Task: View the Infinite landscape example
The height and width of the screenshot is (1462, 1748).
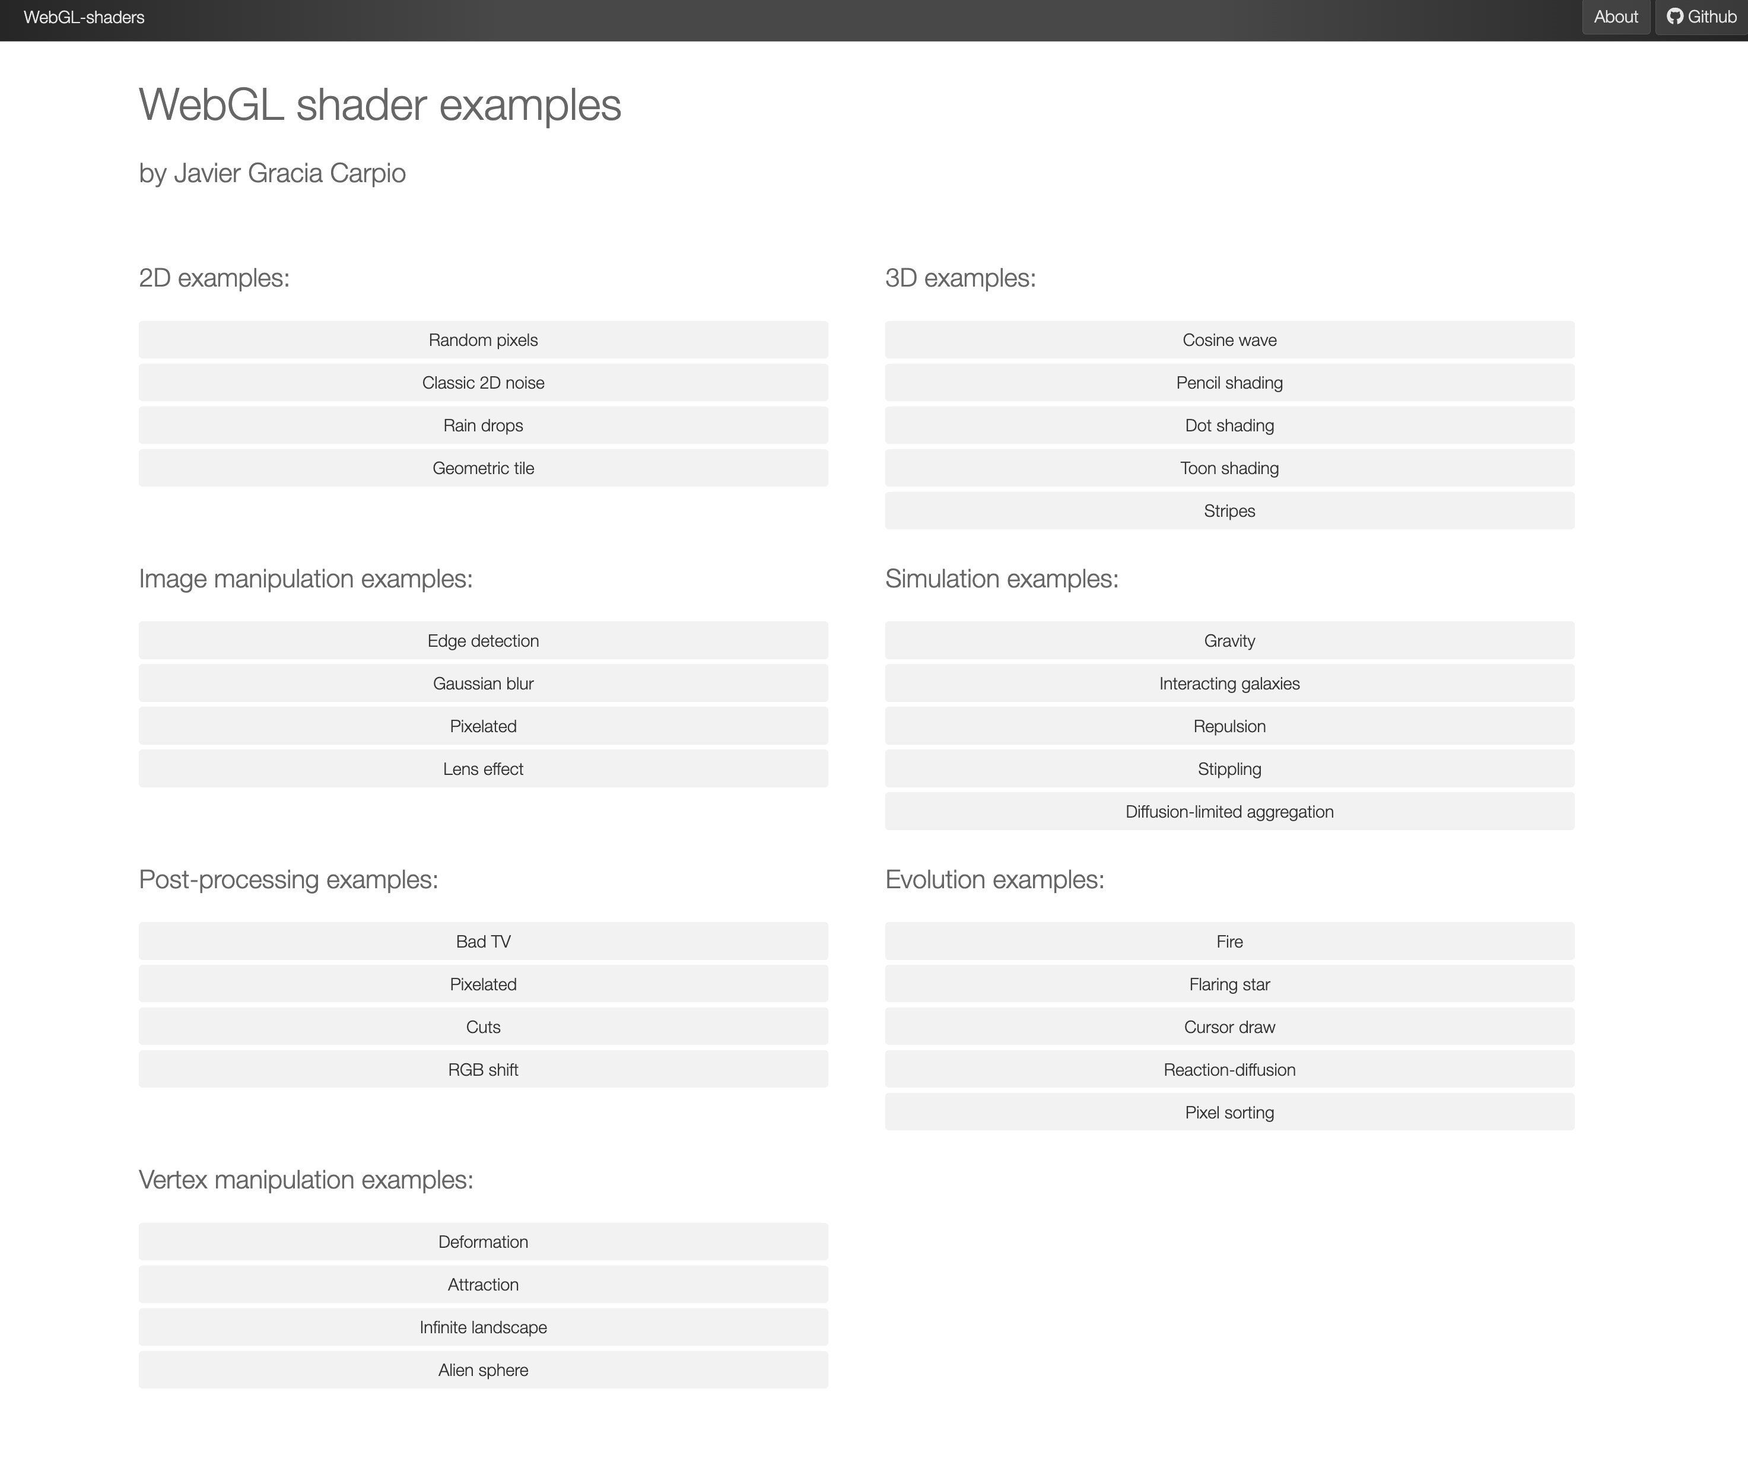Action: point(483,1327)
